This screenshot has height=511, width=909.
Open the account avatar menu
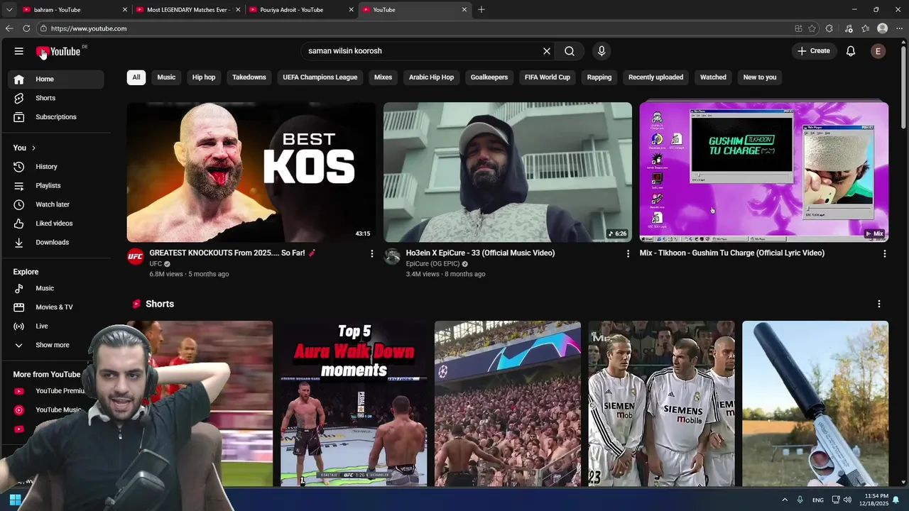(878, 51)
